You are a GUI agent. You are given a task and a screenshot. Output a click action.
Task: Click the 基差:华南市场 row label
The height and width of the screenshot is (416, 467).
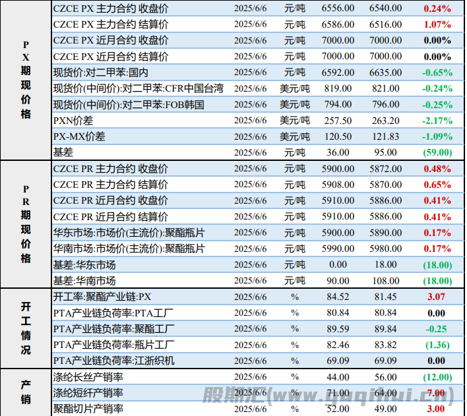pos(84,281)
